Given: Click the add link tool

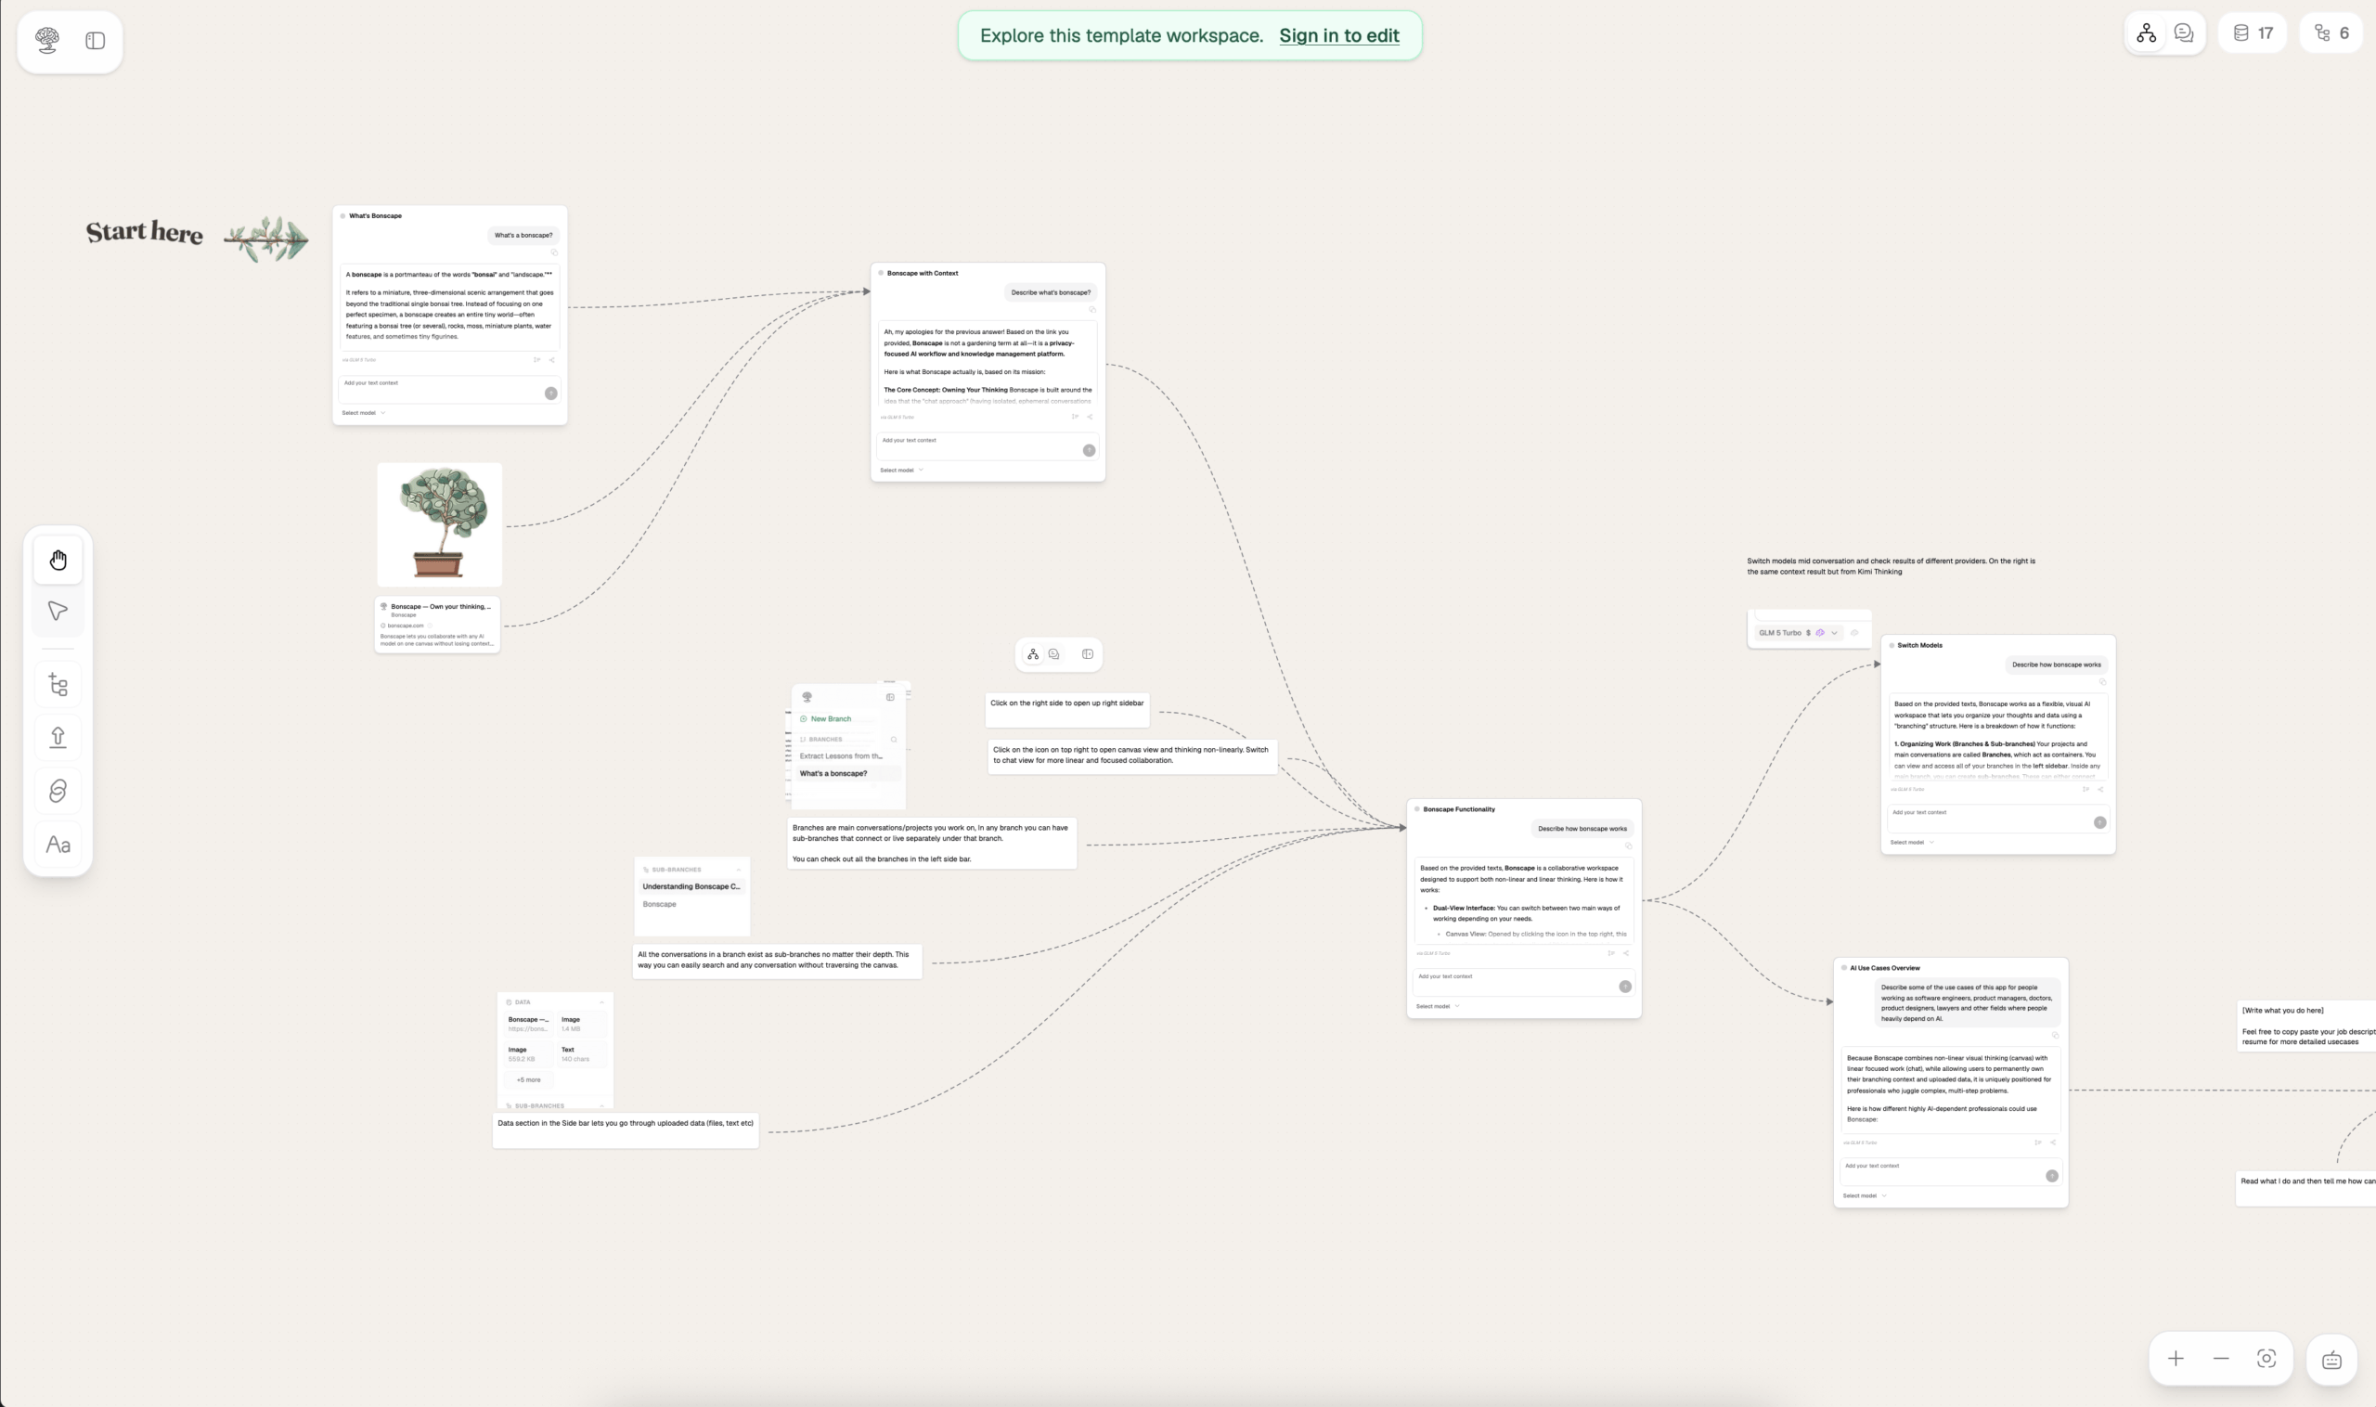Looking at the screenshot, I should click(58, 791).
